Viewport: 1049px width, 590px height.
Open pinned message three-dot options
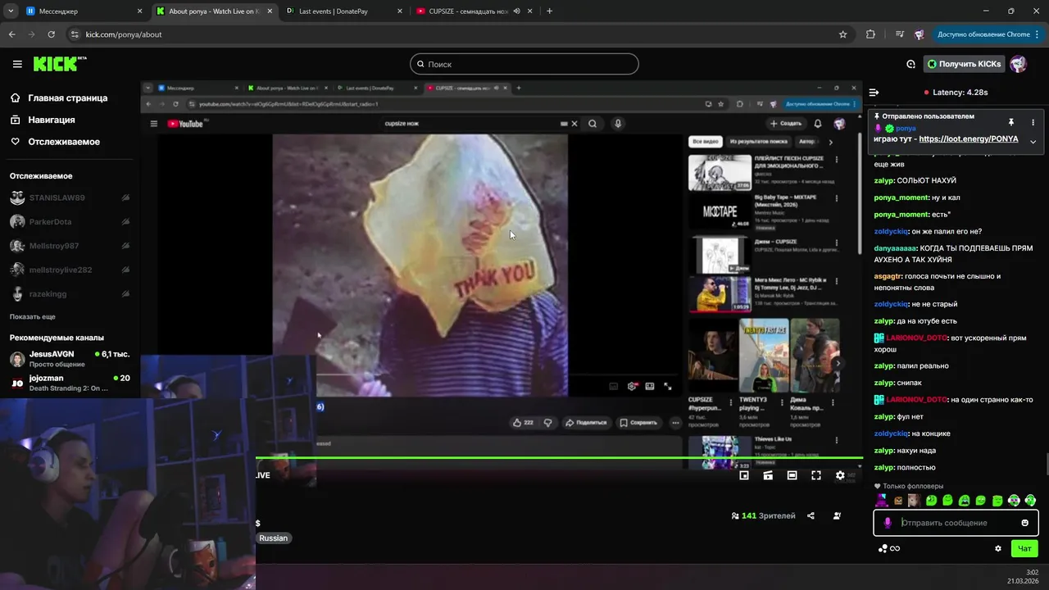coord(1033,122)
